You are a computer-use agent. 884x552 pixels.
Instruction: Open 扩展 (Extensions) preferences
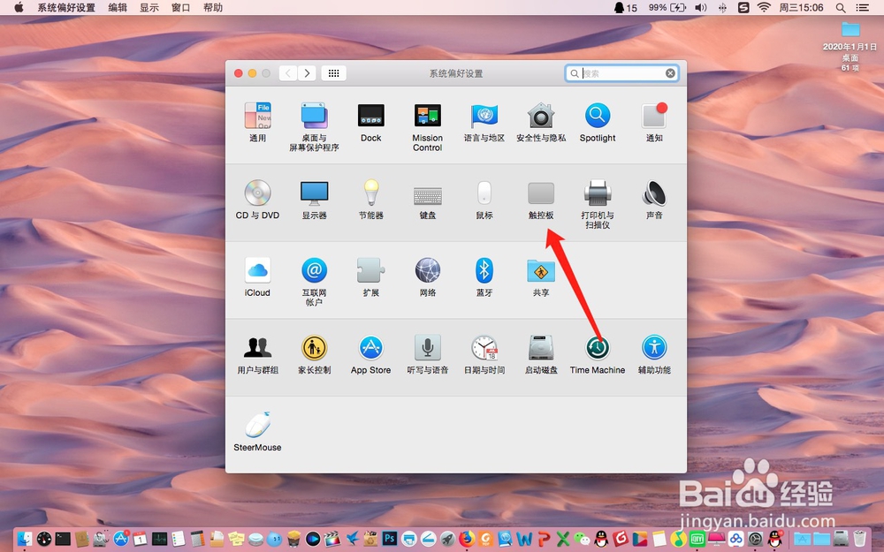point(371,277)
